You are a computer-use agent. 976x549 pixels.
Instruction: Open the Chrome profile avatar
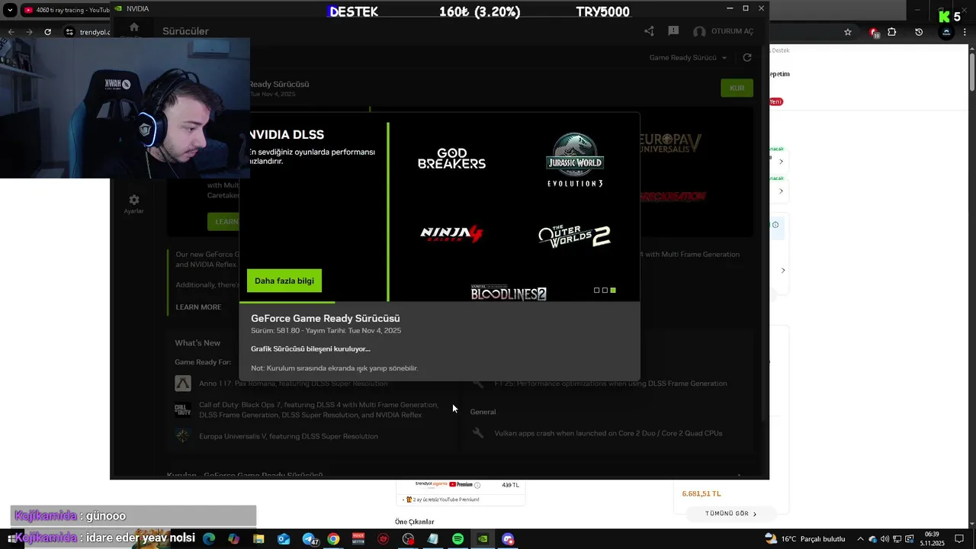coord(946,32)
